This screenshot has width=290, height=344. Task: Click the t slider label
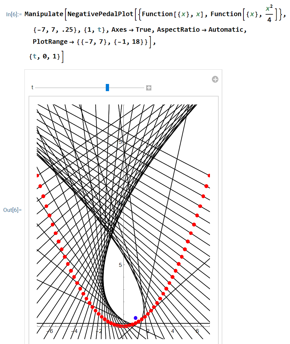(32, 88)
